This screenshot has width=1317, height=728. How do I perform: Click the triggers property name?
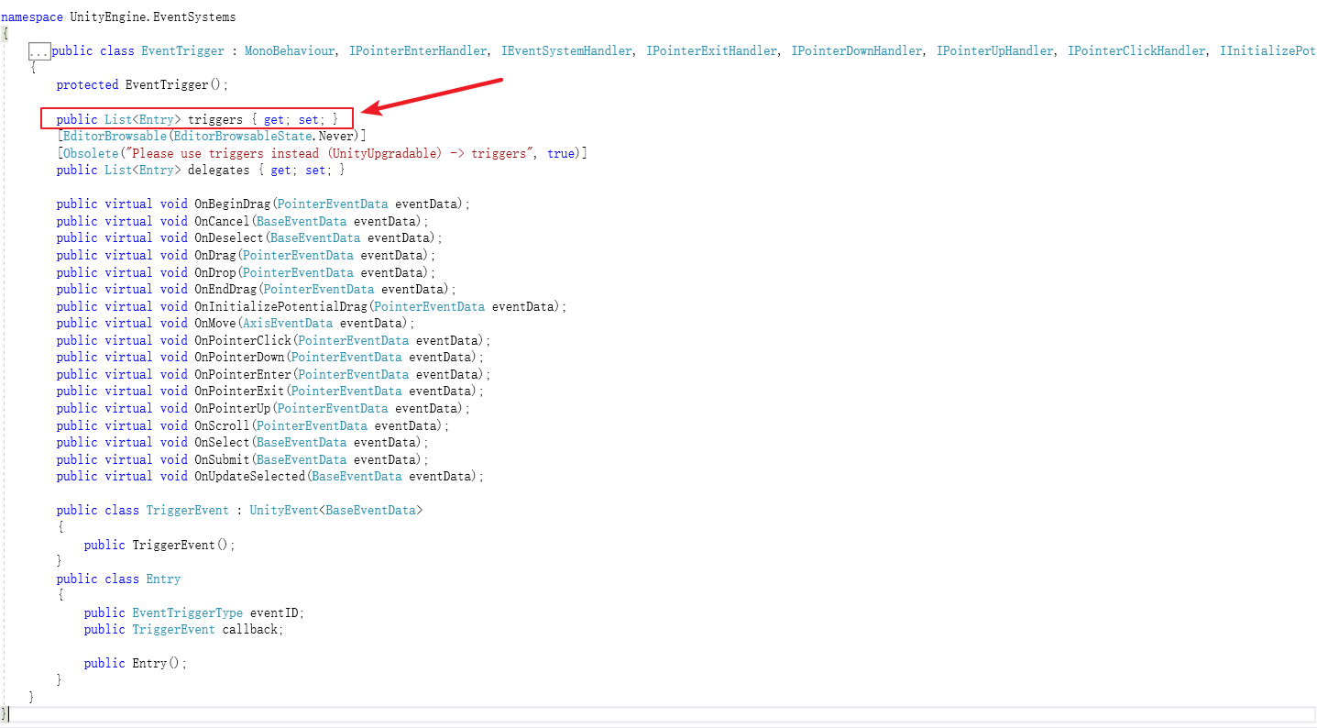215,119
